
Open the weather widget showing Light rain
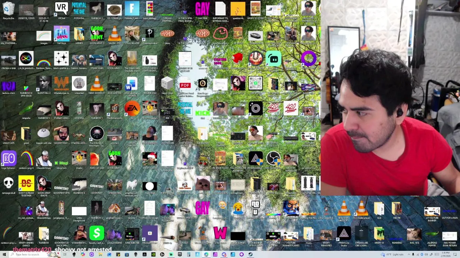coord(392,254)
